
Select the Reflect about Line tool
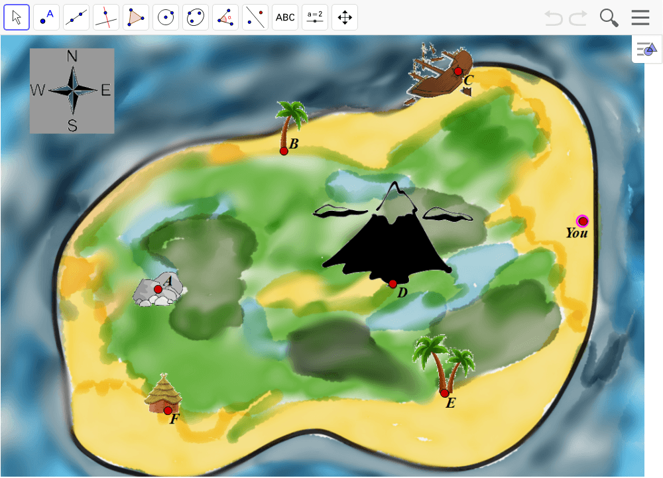[255, 17]
